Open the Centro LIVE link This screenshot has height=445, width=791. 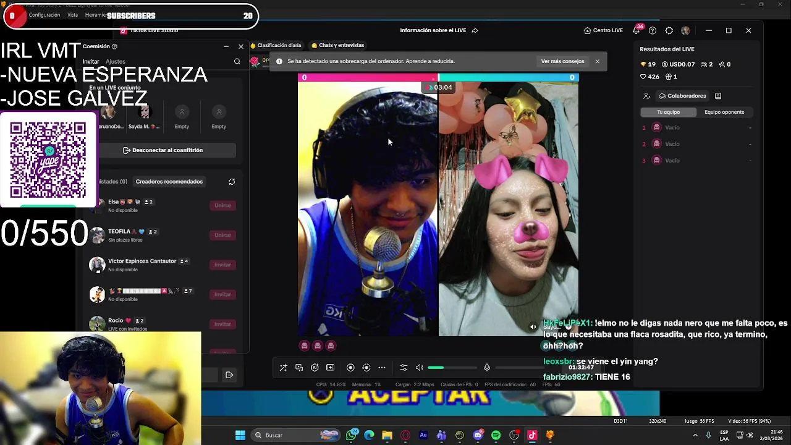[x=603, y=30]
